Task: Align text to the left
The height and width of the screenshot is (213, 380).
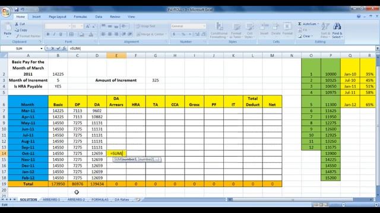Action: pos(103,34)
